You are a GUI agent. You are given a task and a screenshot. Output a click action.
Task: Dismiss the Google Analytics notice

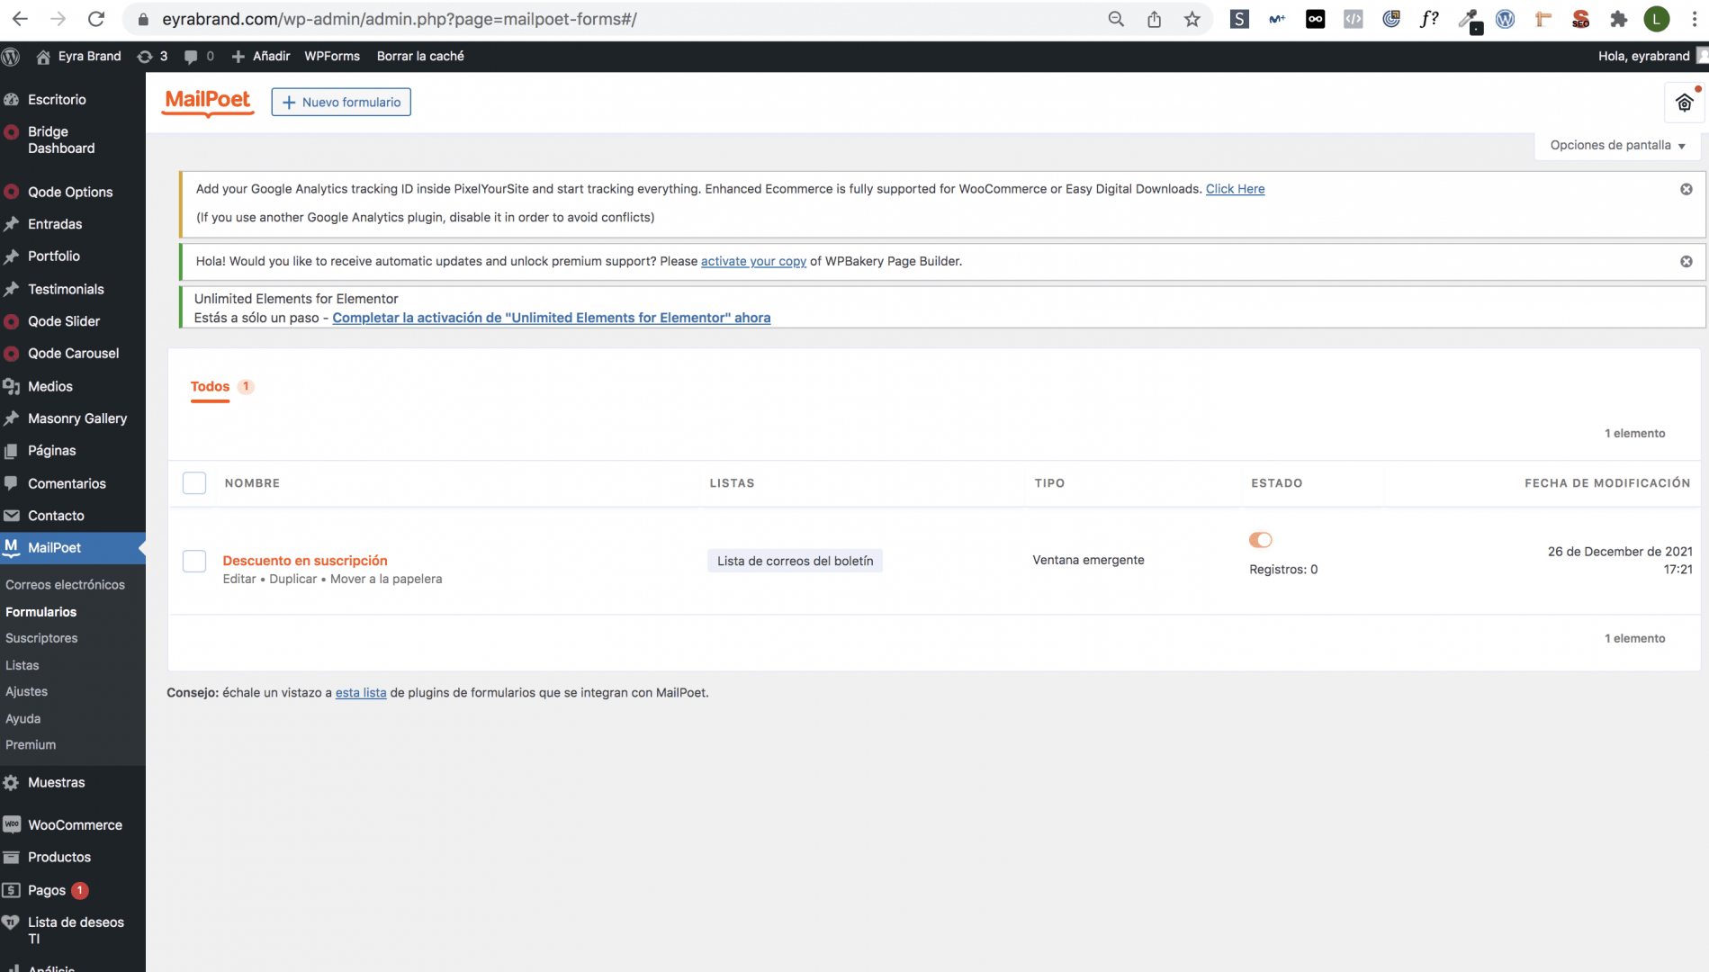[1687, 189]
